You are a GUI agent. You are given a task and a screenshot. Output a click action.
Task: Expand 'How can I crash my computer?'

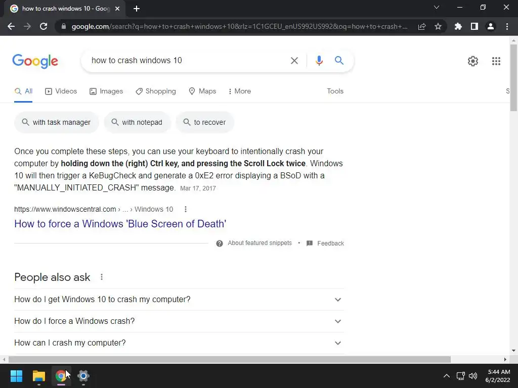179,343
